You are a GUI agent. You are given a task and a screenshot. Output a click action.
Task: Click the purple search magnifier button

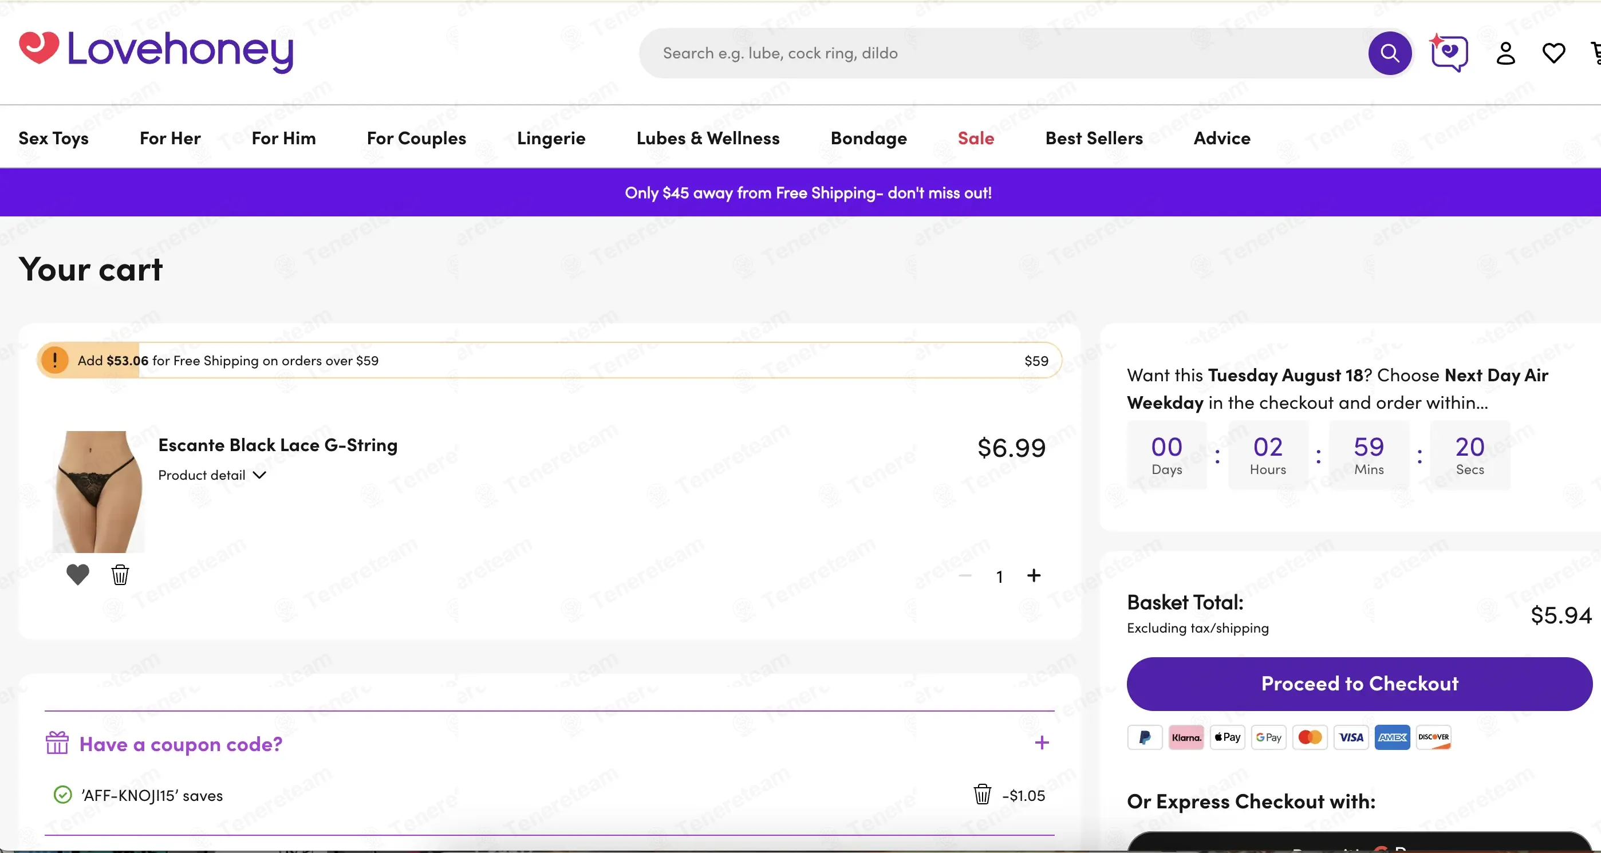(1390, 53)
